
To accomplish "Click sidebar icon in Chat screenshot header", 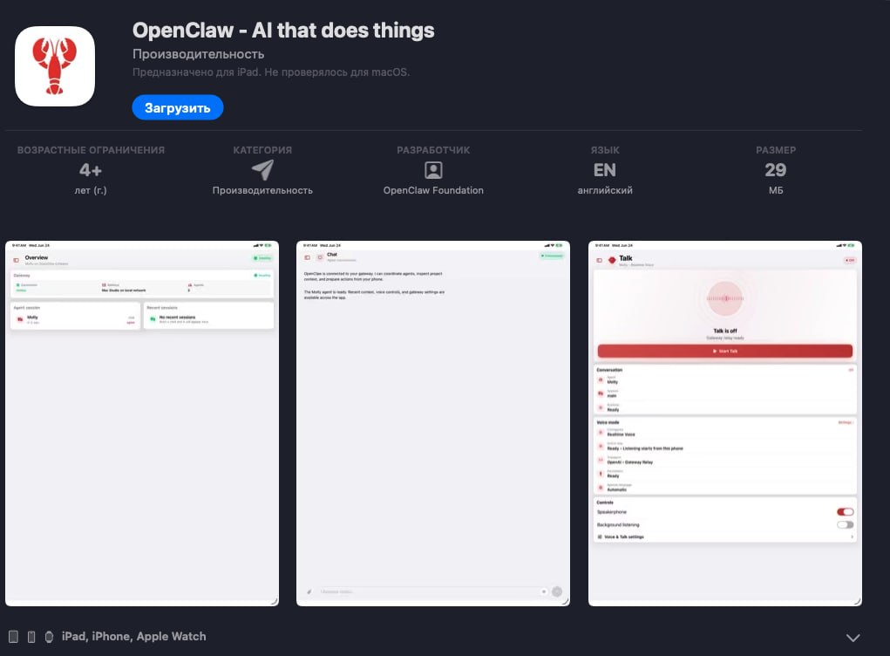I will 307,257.
